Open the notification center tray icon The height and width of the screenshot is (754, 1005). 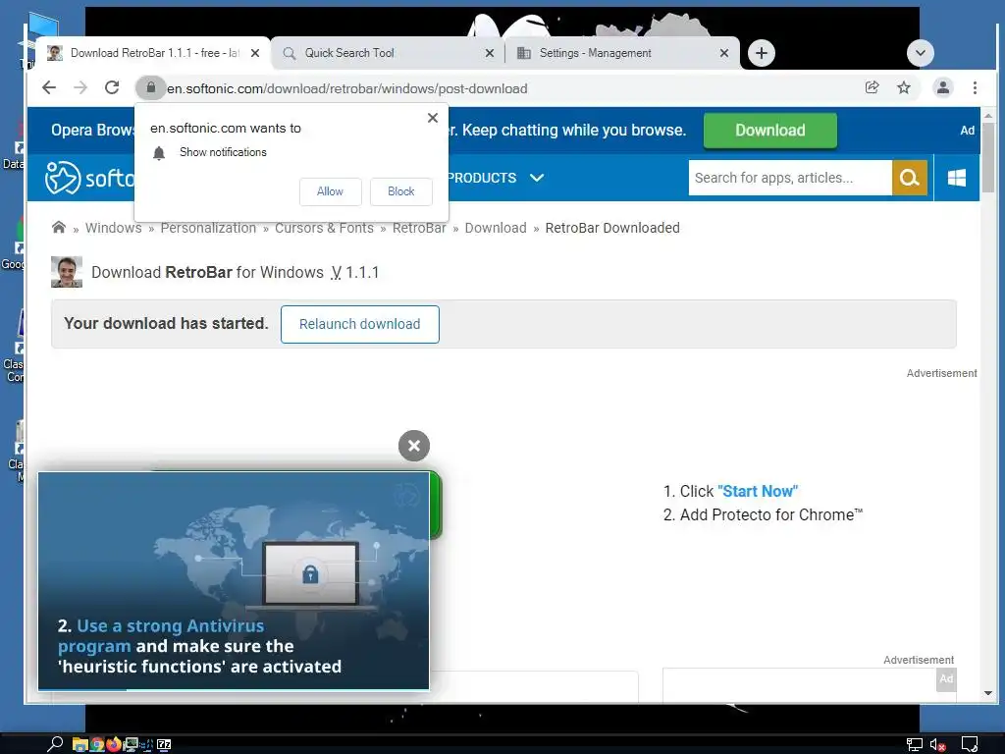tap(969, 744)
